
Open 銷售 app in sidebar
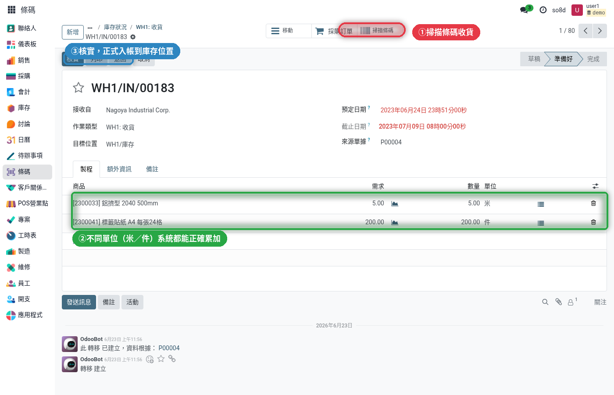click(27, 60)
